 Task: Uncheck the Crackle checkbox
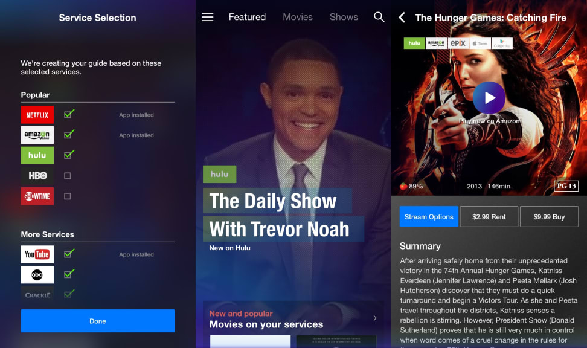(68, 294)
